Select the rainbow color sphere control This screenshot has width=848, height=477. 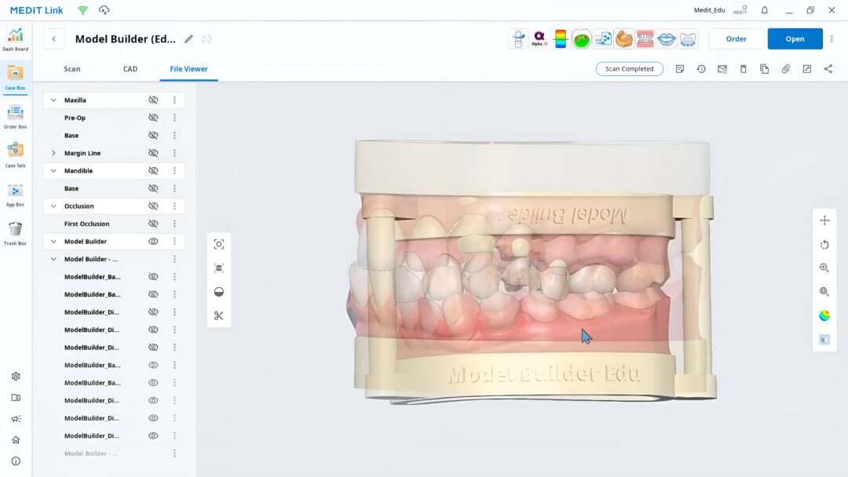coord(824,315)
